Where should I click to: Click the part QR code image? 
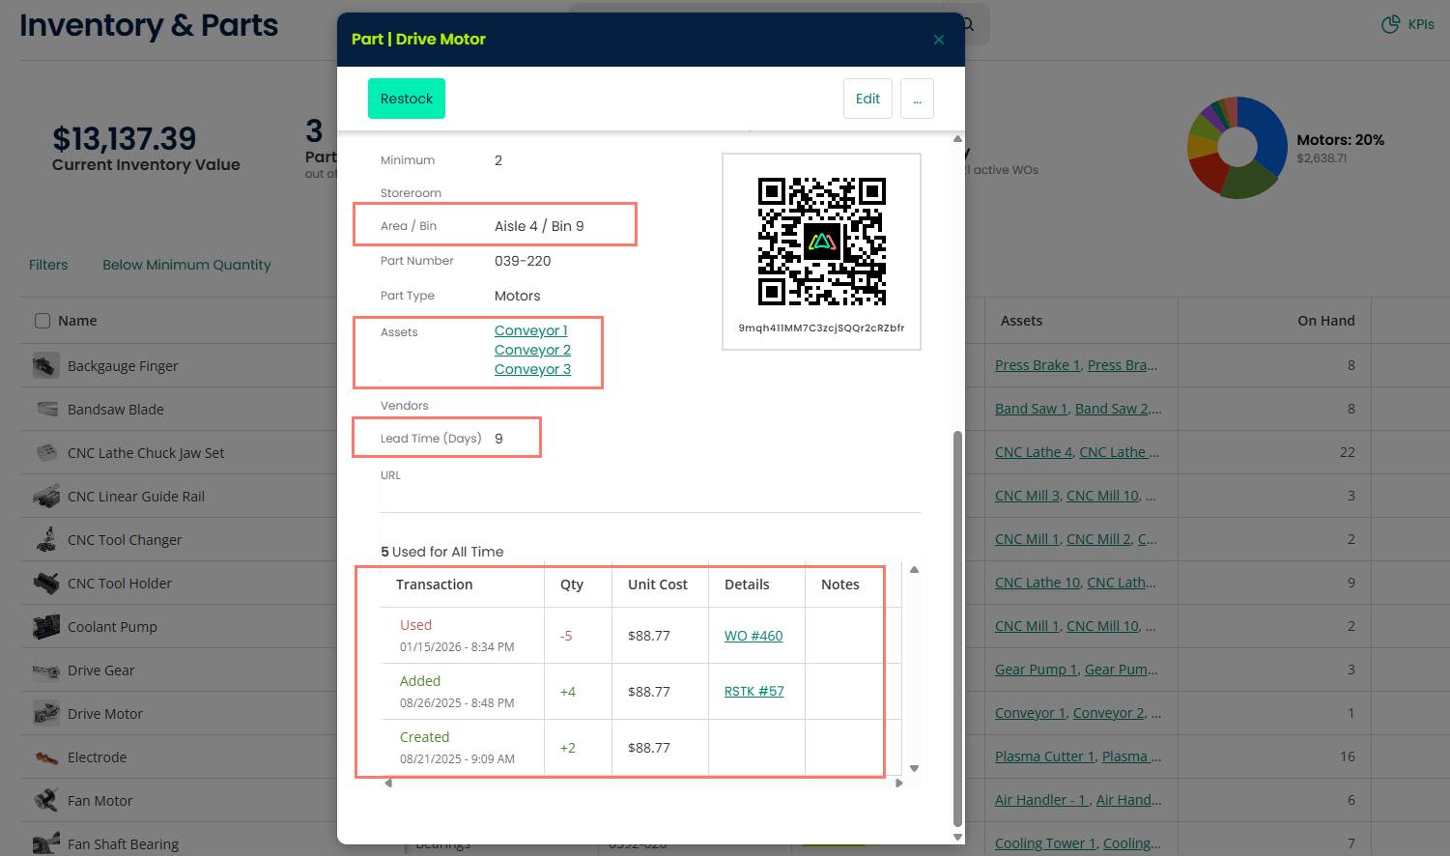[821, 242]
